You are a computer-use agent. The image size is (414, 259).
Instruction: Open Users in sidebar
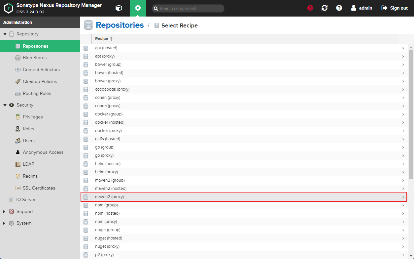[40, 141]
